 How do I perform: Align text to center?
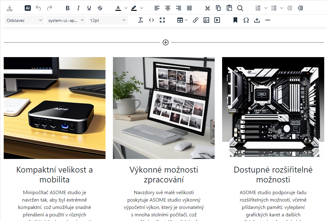coord(168,8)
